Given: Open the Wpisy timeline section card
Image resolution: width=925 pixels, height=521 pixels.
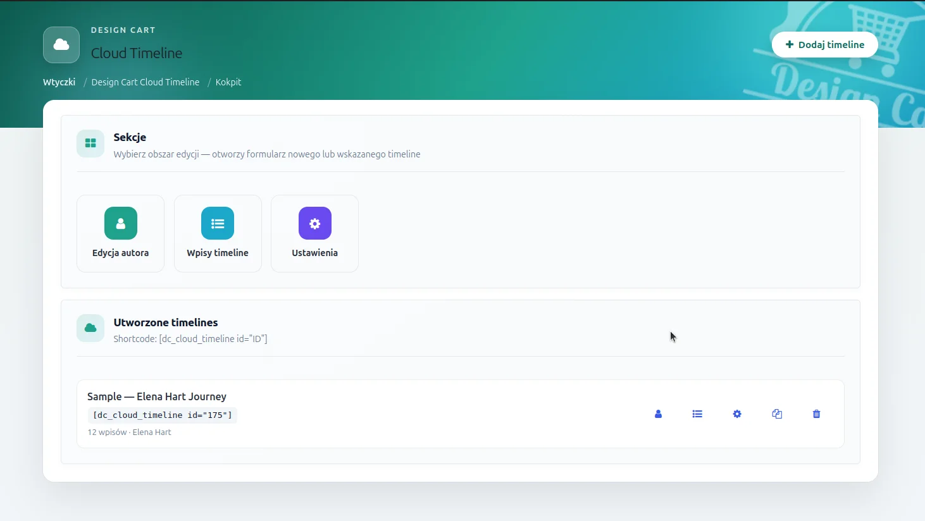Looking at the screenshot, I should [x=218, y=233].
